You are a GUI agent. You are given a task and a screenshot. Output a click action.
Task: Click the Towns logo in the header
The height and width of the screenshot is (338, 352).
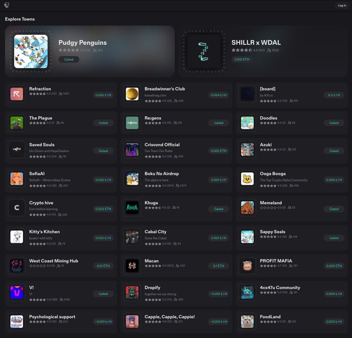point(7,5)
